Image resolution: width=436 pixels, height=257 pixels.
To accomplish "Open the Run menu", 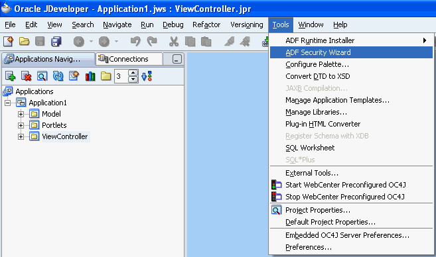I will tap(147, 25).
